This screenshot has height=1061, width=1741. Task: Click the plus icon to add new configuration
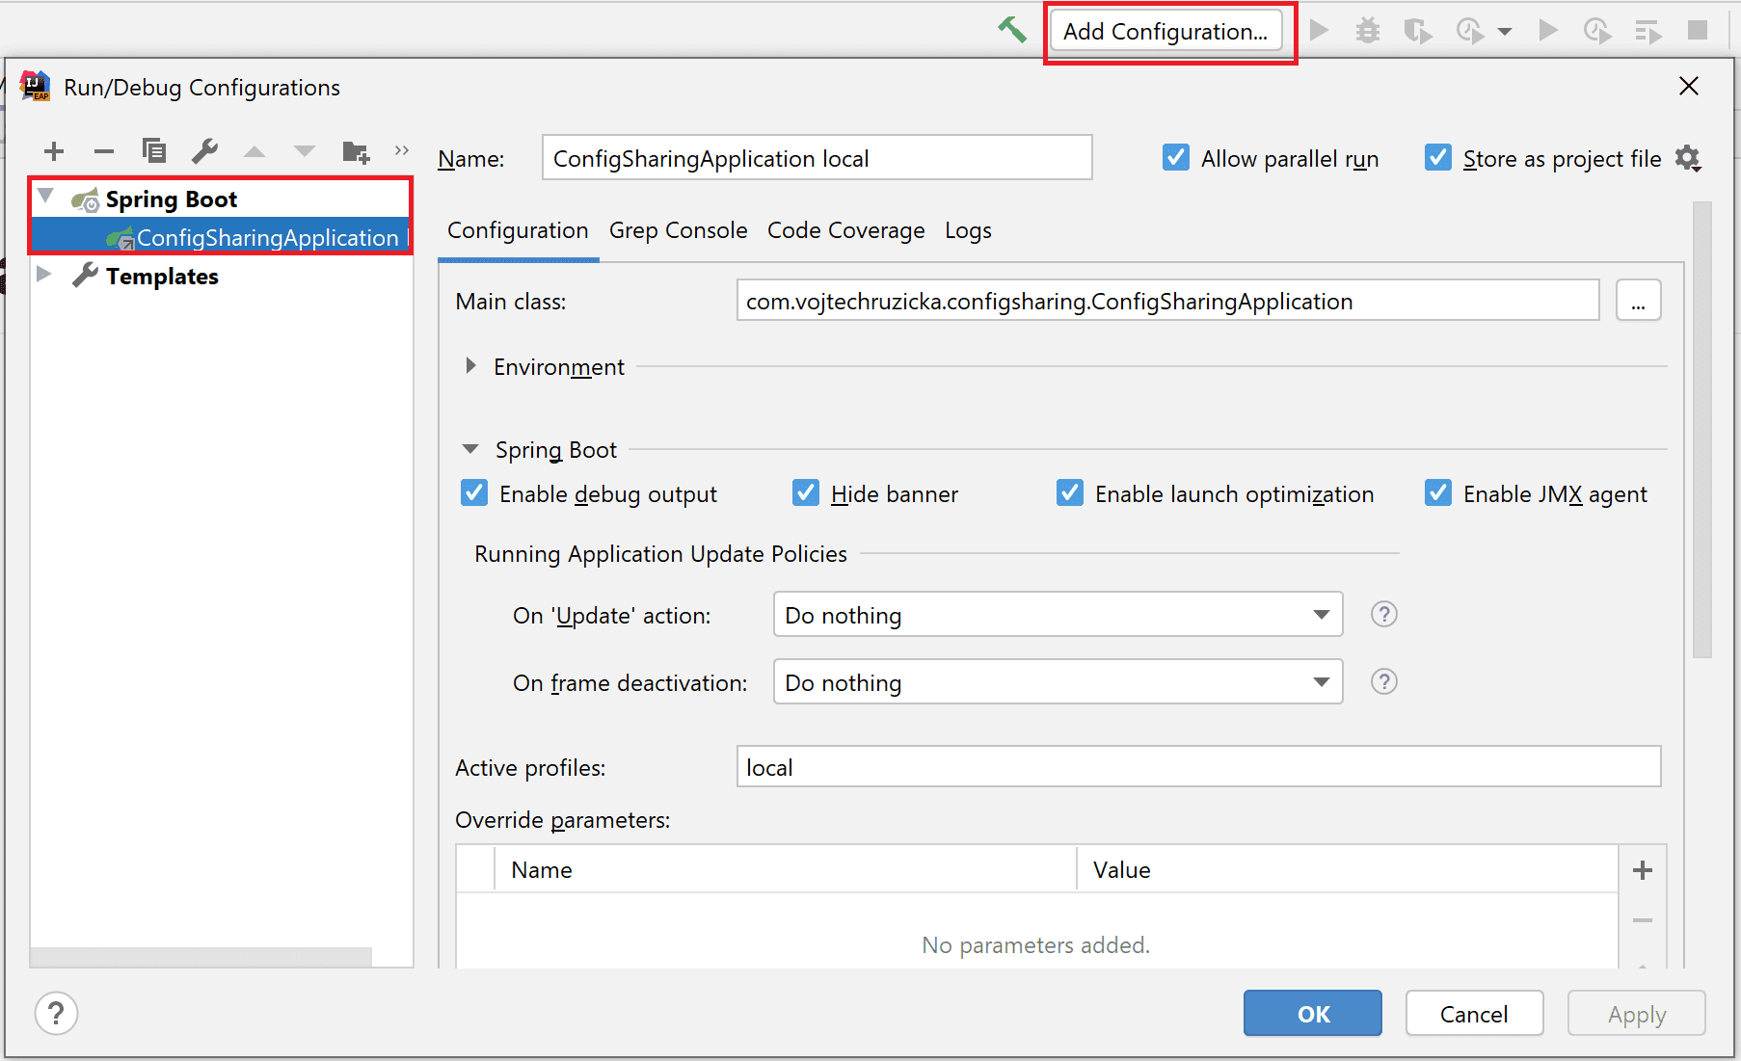pos(54,151)
